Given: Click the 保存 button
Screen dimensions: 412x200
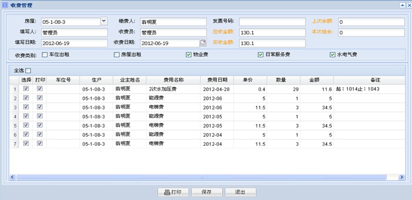Looking at the screenshot, I should point(207,192).
